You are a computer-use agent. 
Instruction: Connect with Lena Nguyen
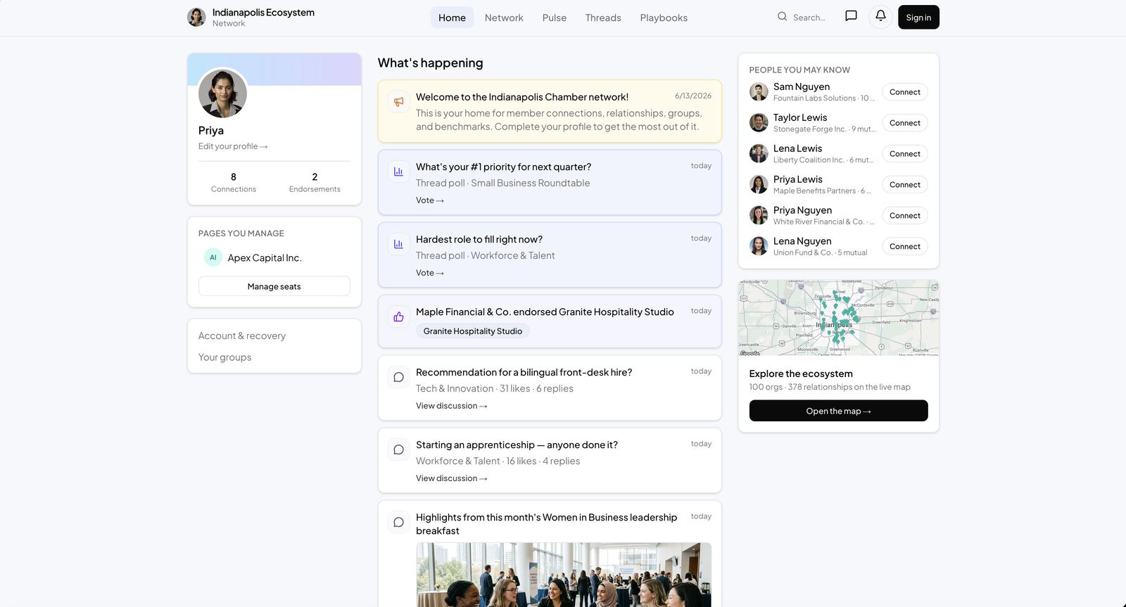905,247
